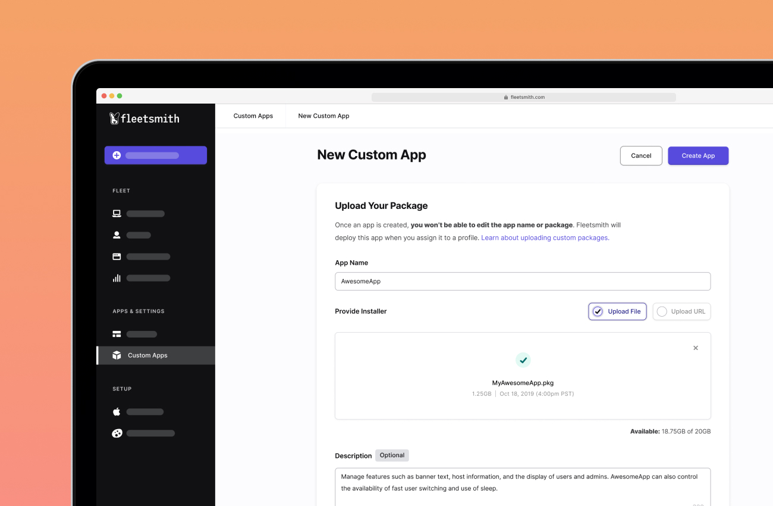
Task: Select the layout icon under Apps & Settings
Action: (x=117, y=334)
